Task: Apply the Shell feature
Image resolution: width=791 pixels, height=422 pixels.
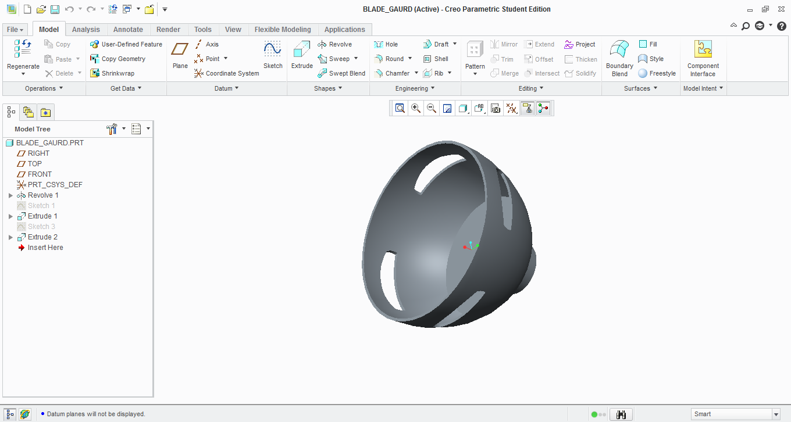Action: click(x=436, y=59)
